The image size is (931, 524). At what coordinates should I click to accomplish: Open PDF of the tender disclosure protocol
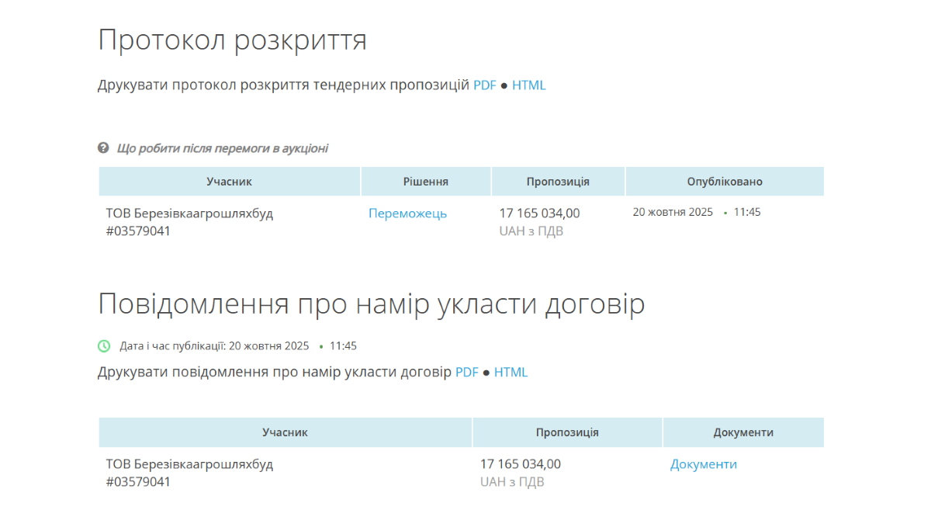(x=484, y=85)
